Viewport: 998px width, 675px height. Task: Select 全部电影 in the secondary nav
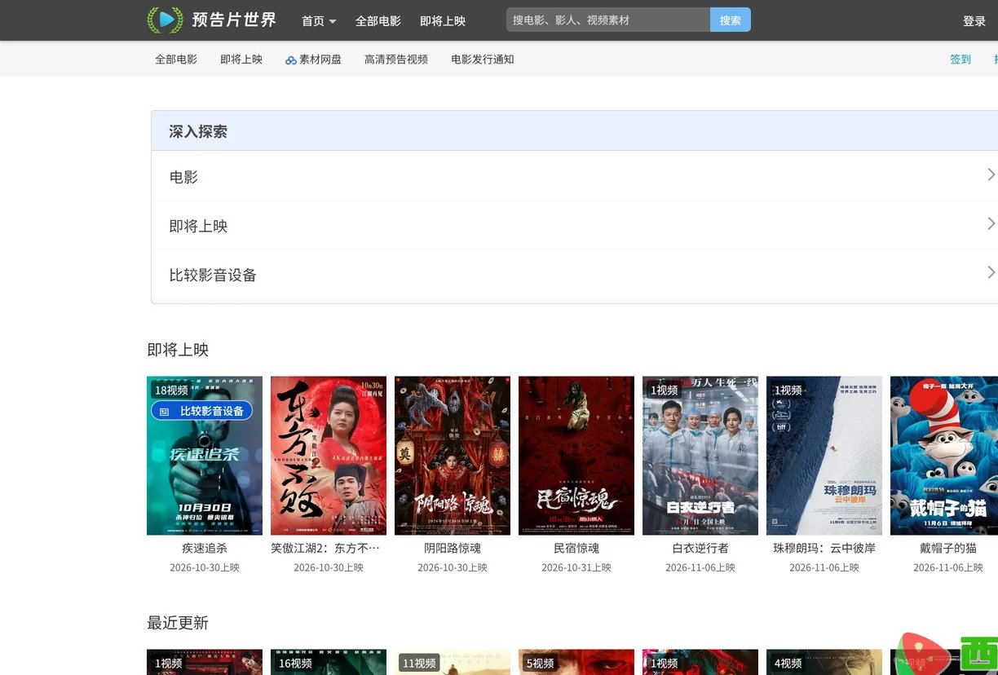pyautogui.click(x=176, y=60)
